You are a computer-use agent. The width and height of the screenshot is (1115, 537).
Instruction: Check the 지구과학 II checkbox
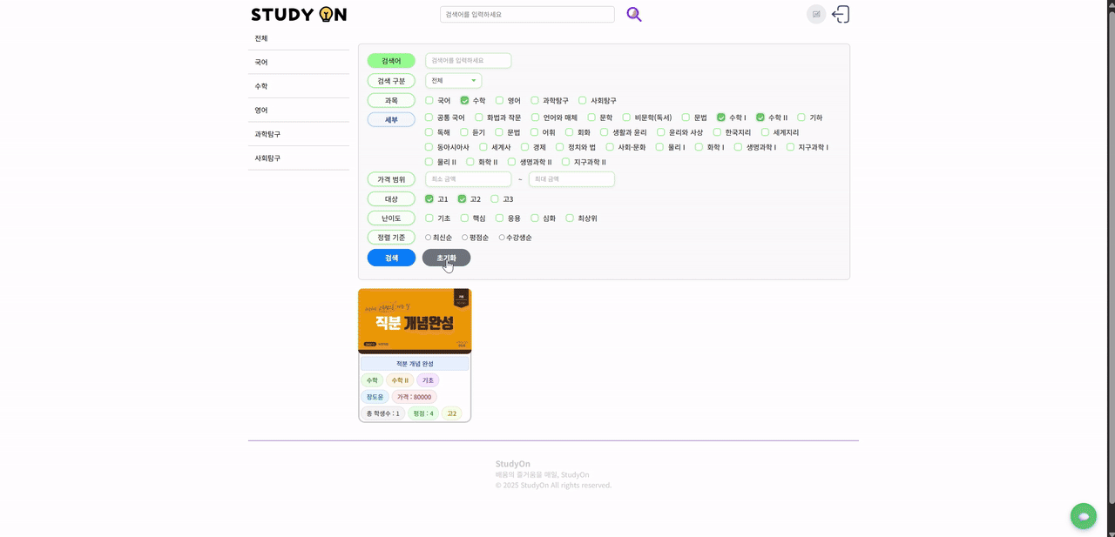(566, 162)
